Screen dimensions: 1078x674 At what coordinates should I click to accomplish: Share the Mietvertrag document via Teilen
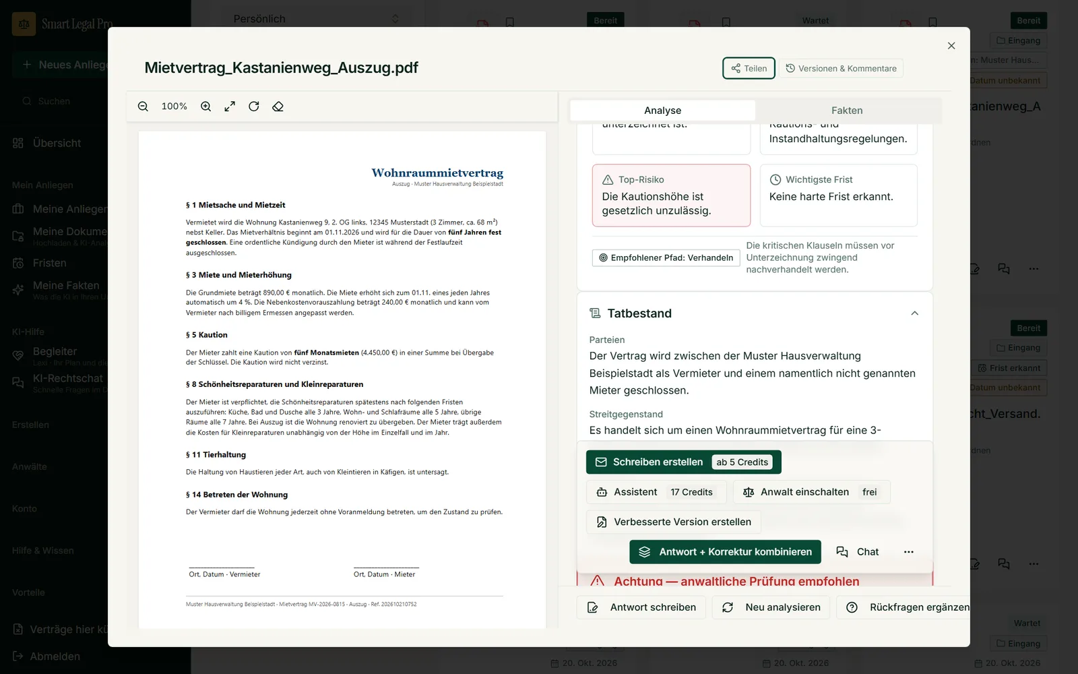(749, 68)
